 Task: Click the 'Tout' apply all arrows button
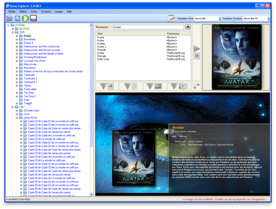(196, 85)
